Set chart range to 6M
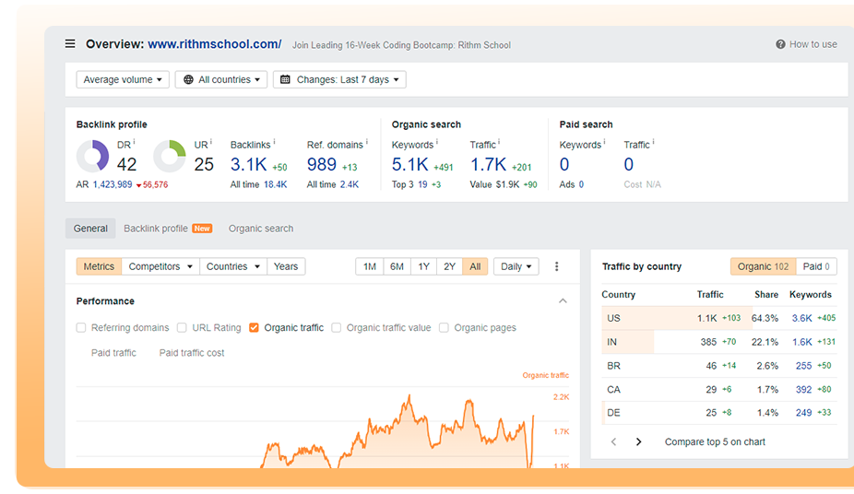The image size is (854, 494). pos(397,266)
